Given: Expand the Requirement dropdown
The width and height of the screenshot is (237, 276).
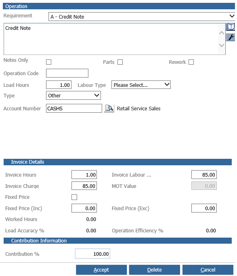Looking at the screenshot, I should (142, 17).
